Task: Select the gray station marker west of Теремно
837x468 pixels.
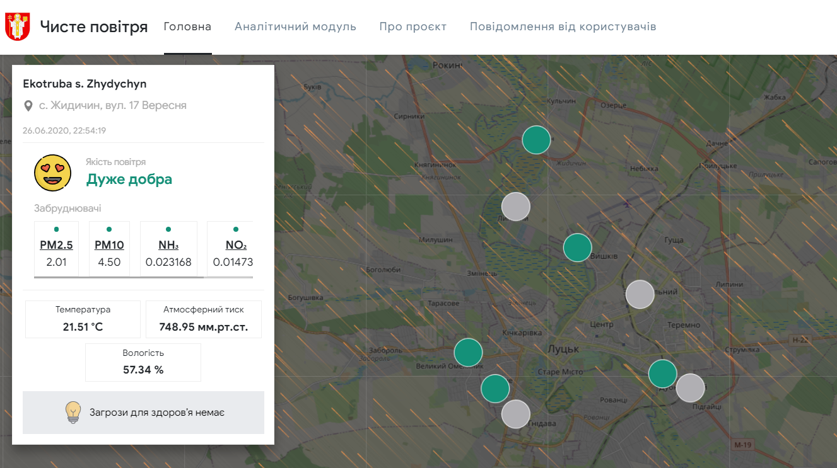Action: (640, 294)
